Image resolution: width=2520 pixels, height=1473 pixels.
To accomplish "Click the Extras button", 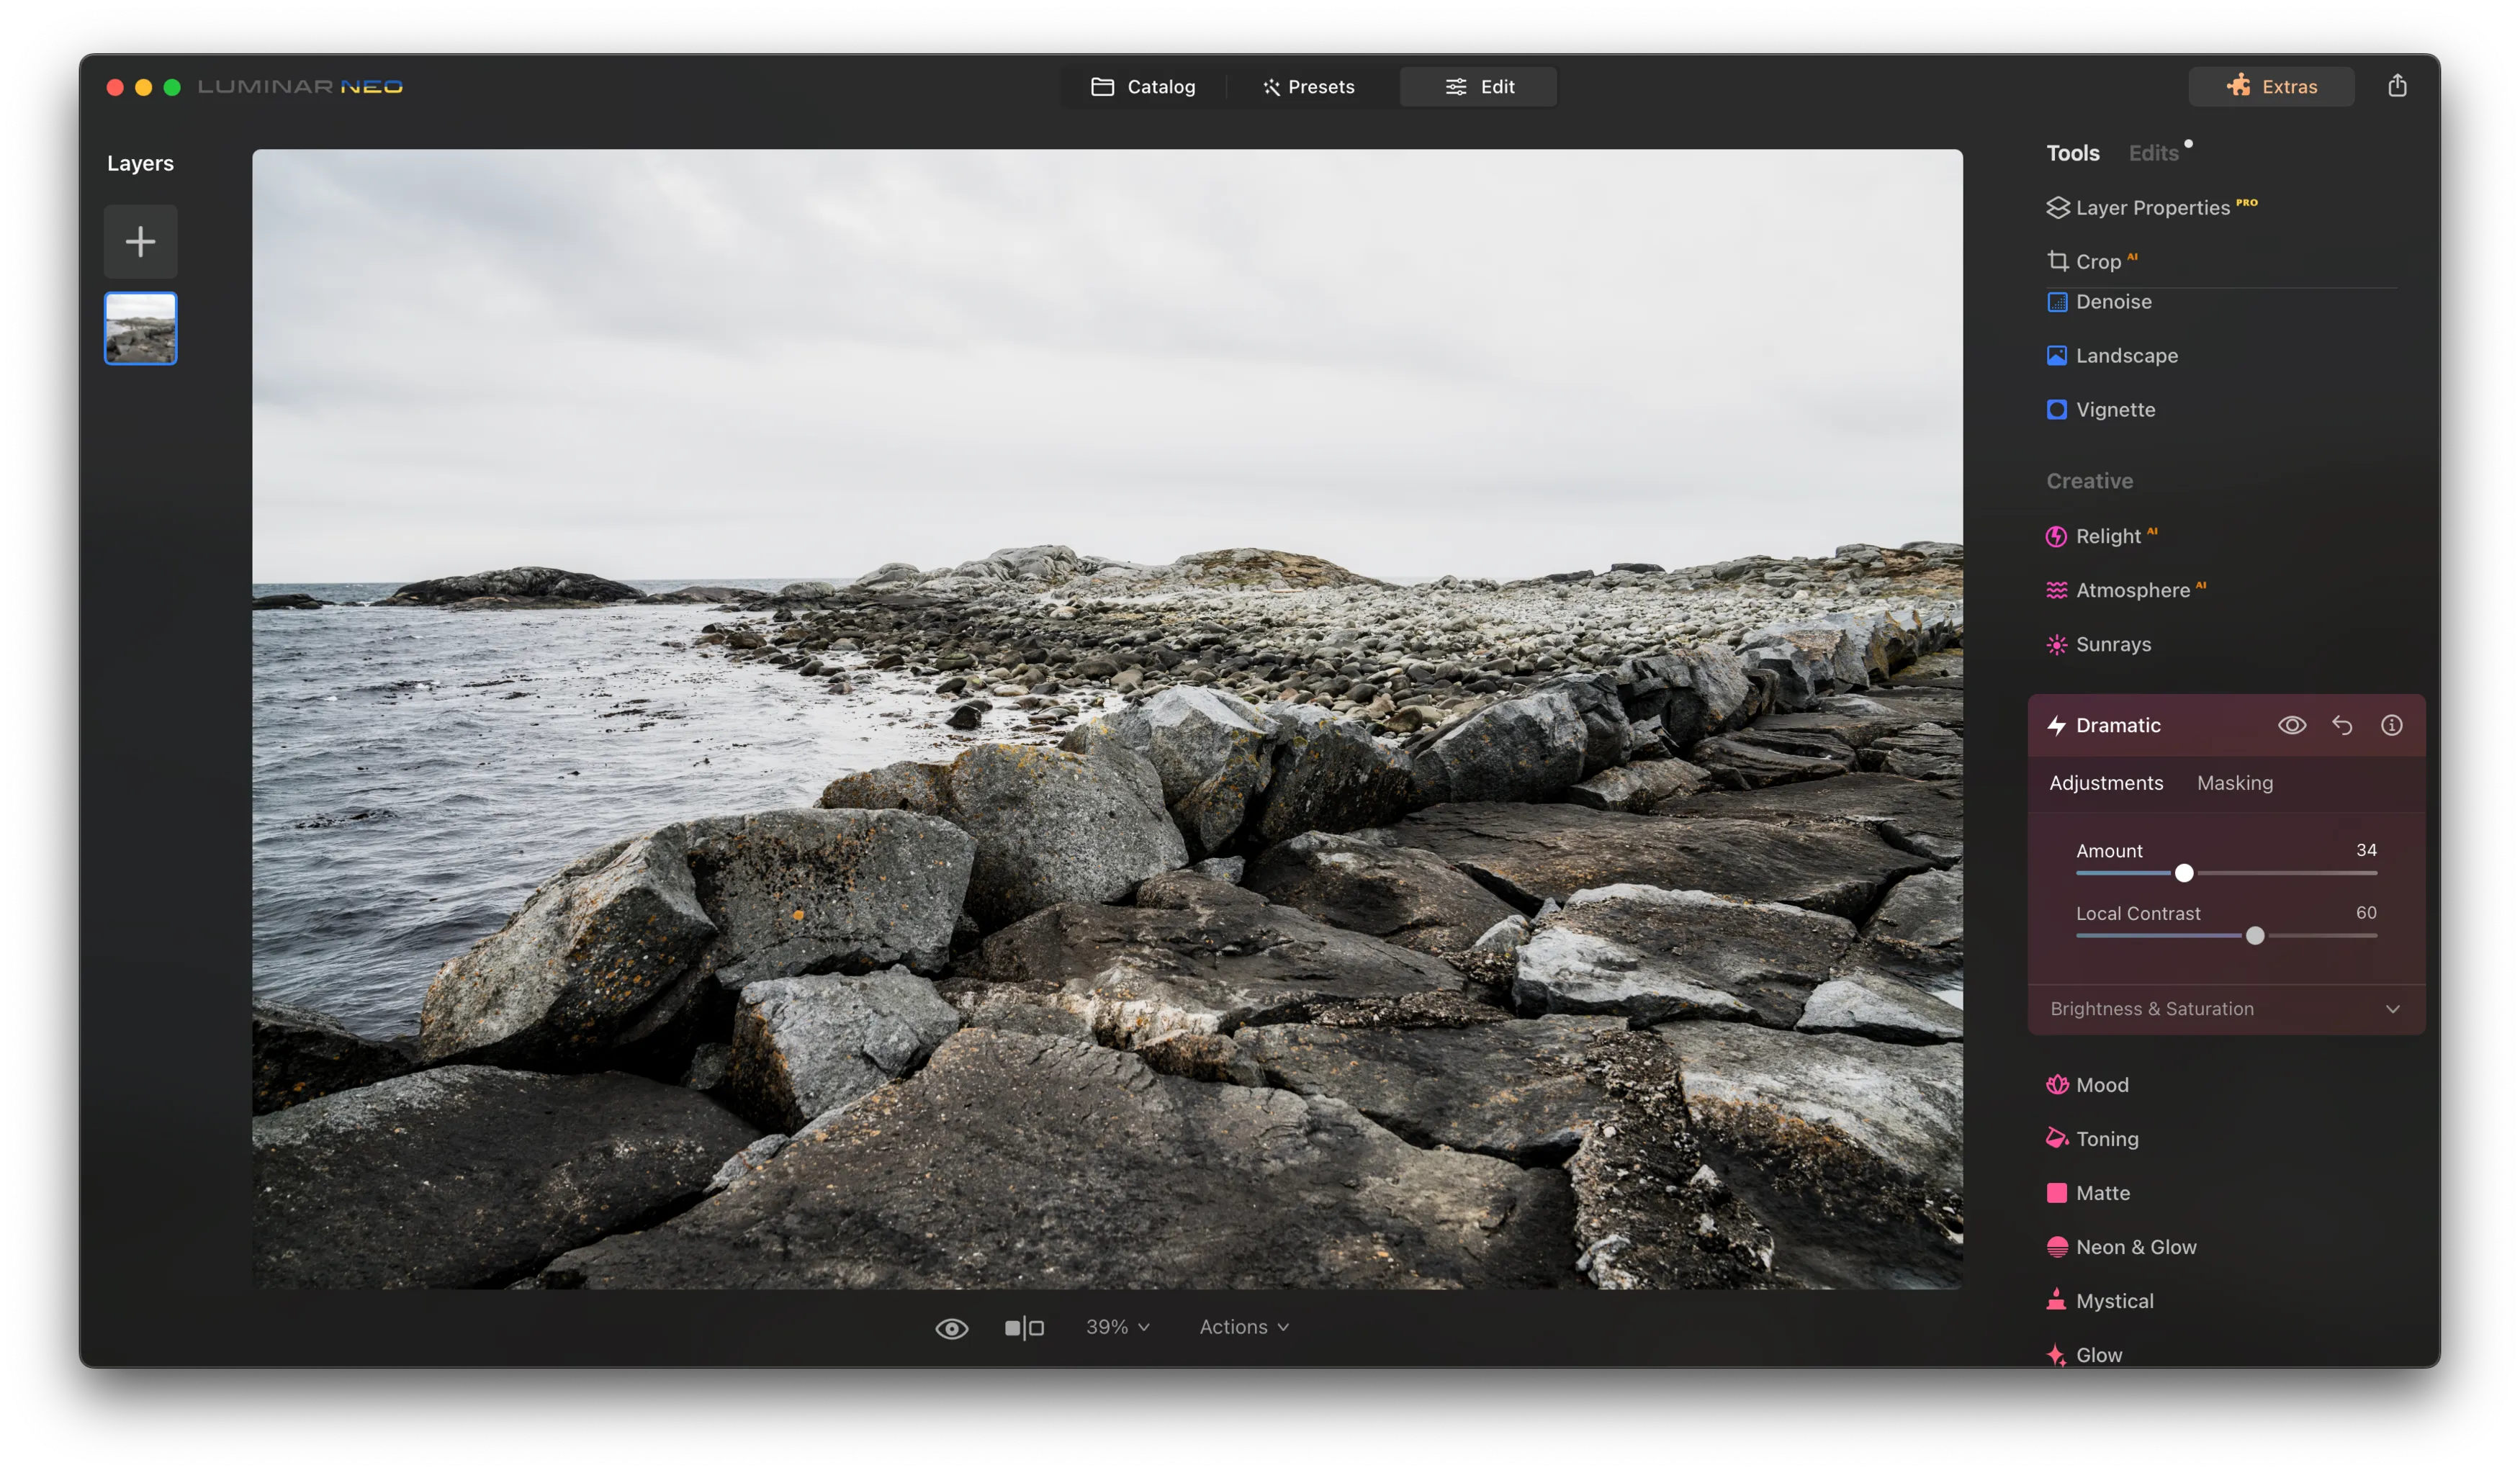I will [2270, 87].
